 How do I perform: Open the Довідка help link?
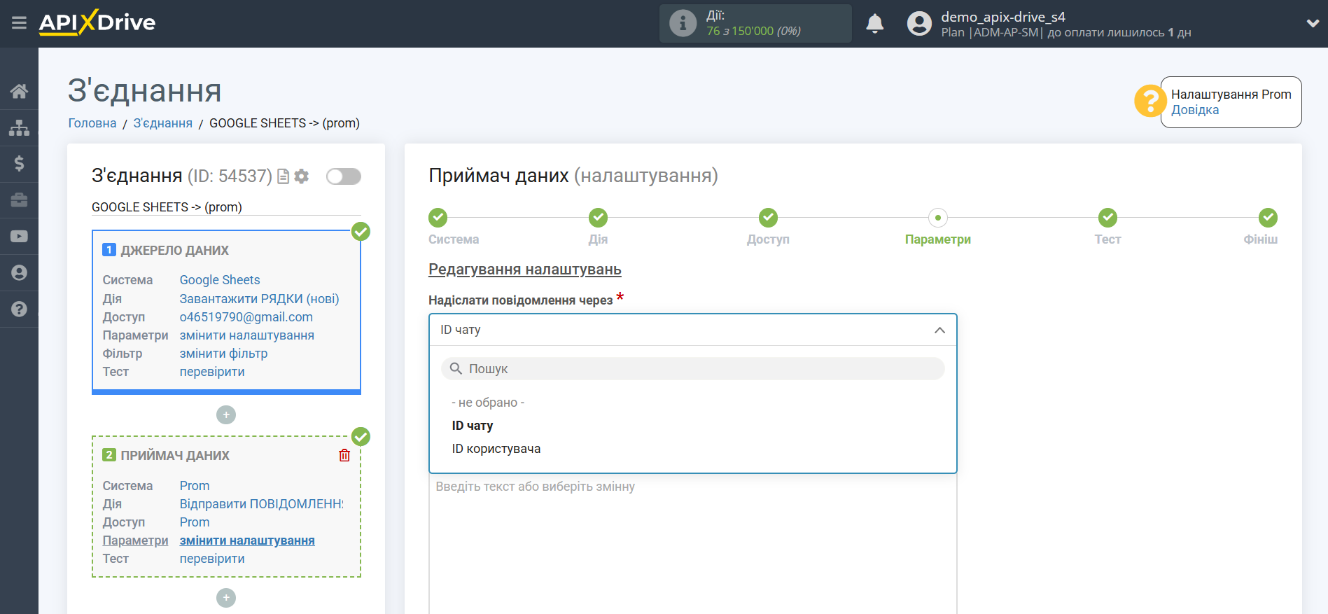pyautogui.click(x=1195, y=110)
